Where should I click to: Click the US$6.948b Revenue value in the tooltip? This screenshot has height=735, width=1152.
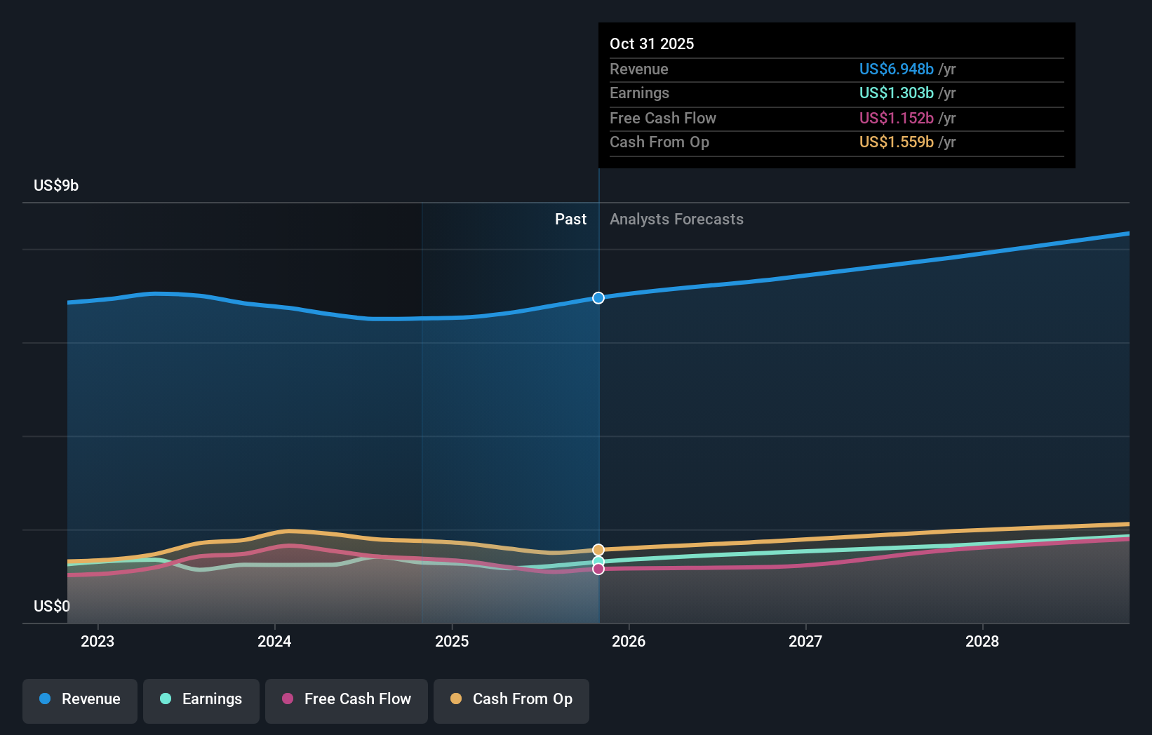(x=895, y=69)
